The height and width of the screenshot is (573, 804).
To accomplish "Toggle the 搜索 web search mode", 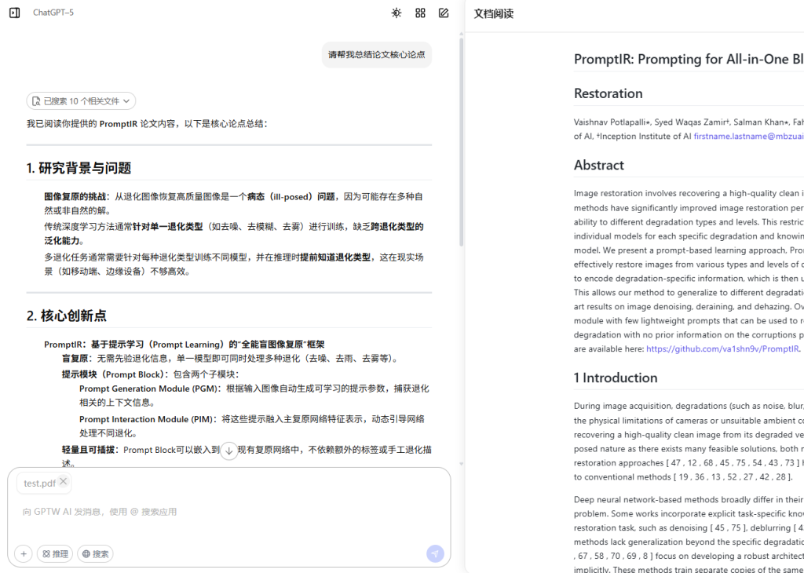I will coord(95,554).
